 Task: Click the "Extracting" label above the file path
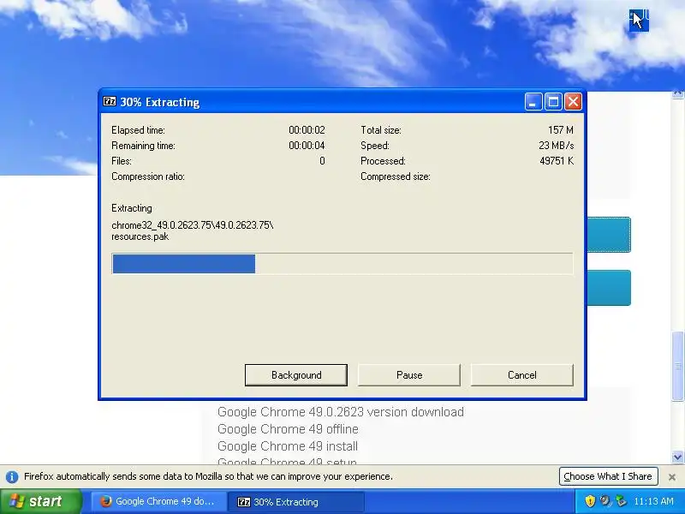132,208
